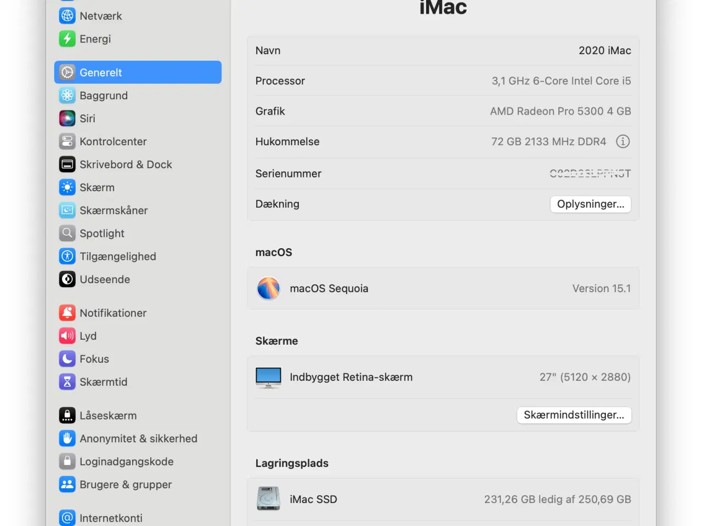This screenshot has width=702, height=526.
Task: Open the Skærmskåner icon
Action: pos(67,210)
